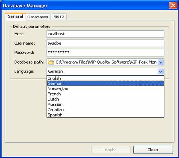
Task: Collapse the Language dropdown arrow
Action: coord(161,72)
